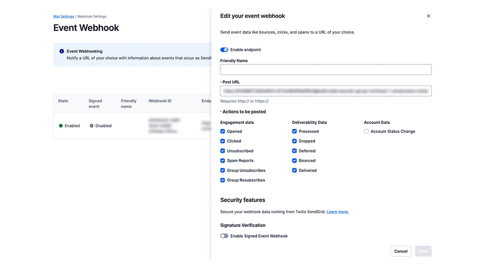Click the green Enabled status dot
Image resolution: width=484 pixels, height=267 pixels.
[61, 126]
